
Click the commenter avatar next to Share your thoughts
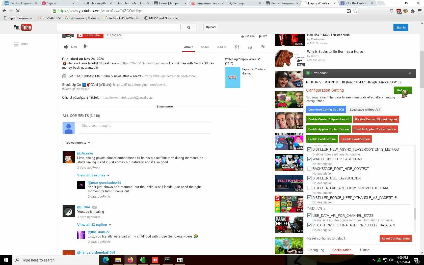(x=69, y=128)
